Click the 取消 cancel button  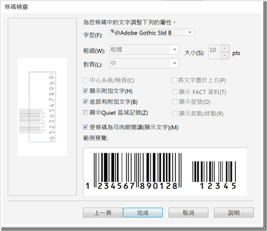click(x=188, y=213)
